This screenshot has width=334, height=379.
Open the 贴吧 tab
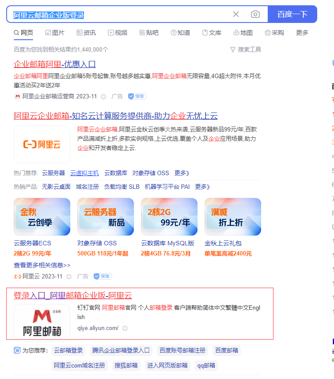pyautogui.click(x=149, y=33)
